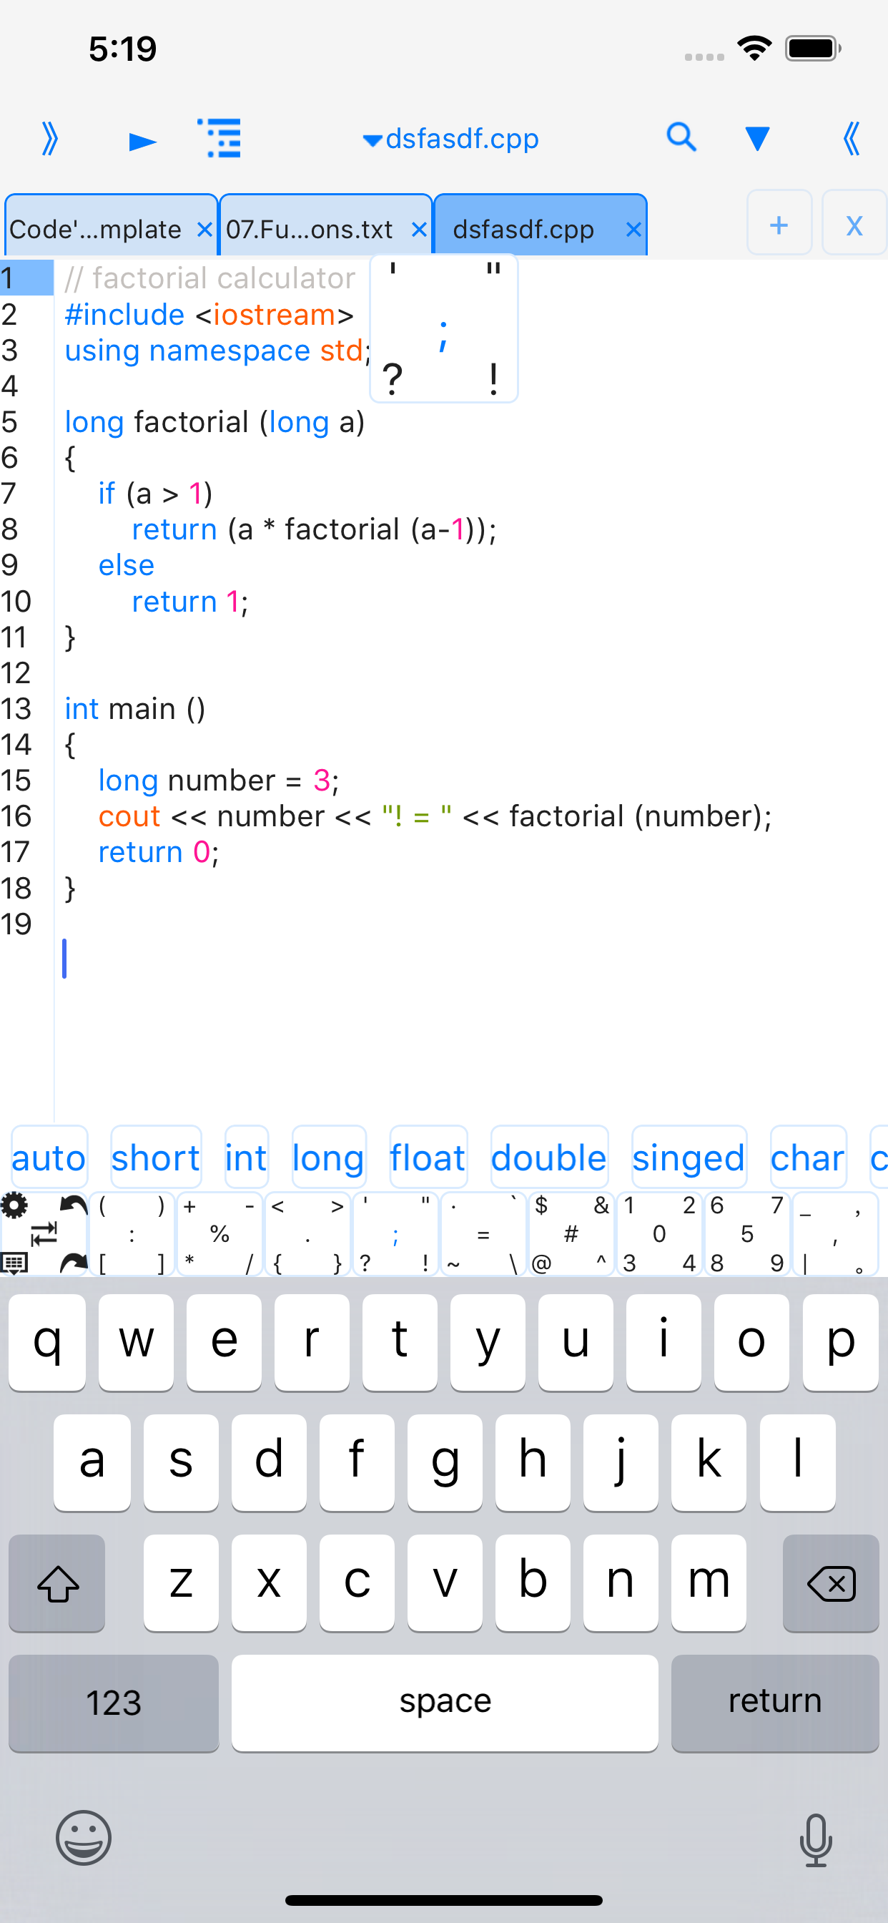Image resolution: width=888 pixels, height=1923 pixels.
Task: Open the emoji keyboard
Action: tap(84, 1837)
